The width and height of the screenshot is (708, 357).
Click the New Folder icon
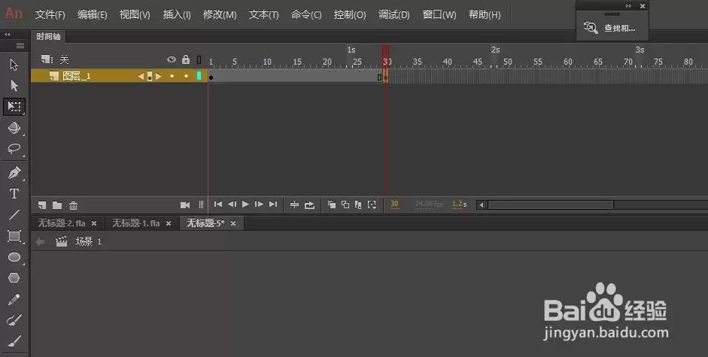[57, 205]
